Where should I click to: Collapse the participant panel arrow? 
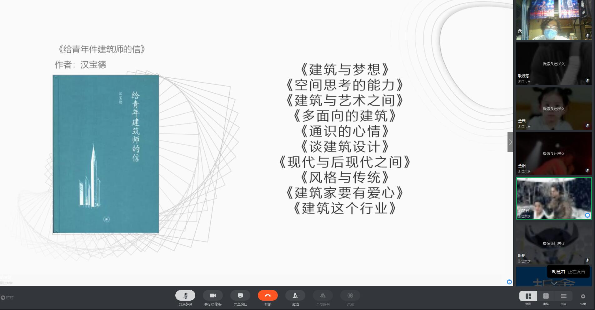(510, 142)
